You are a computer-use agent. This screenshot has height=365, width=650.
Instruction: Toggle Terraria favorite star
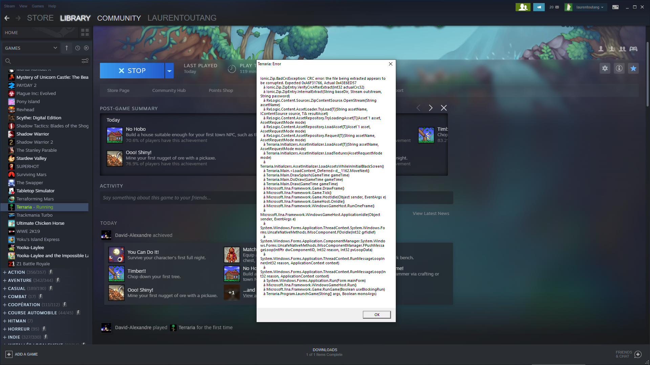(x=633, y=69)
